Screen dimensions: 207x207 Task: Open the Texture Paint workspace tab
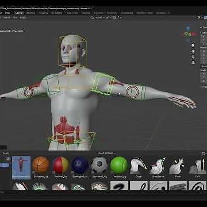click(72, 13)
